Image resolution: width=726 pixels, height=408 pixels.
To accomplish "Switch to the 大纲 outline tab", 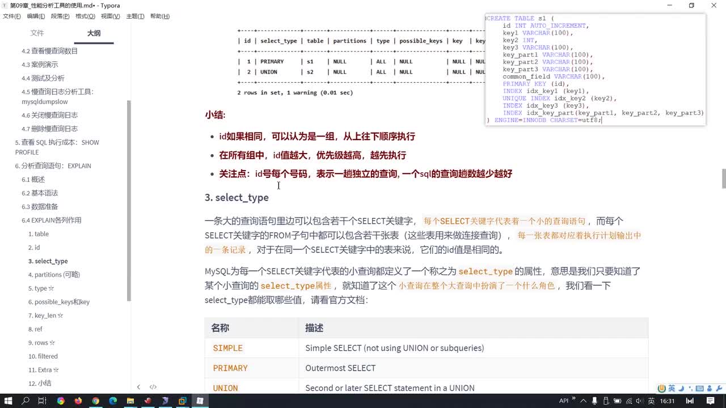I will coord(94,33).
